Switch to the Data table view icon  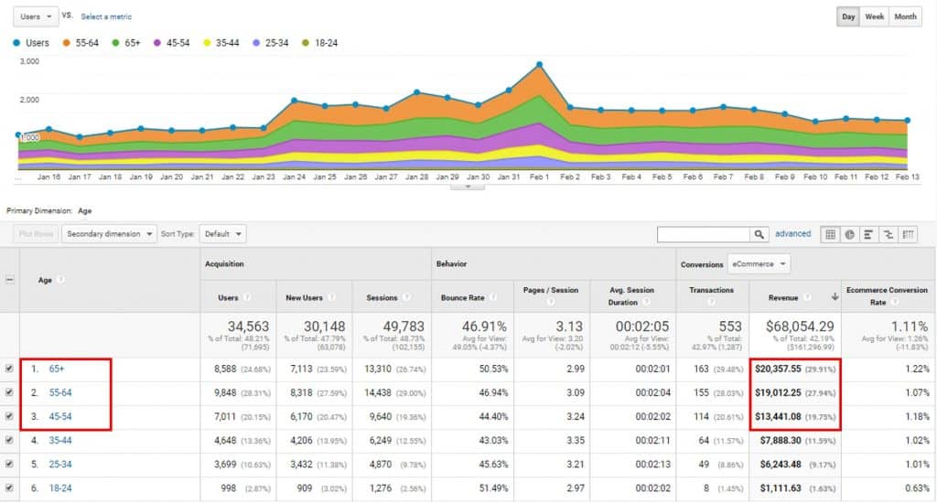(x=830, y=234)
